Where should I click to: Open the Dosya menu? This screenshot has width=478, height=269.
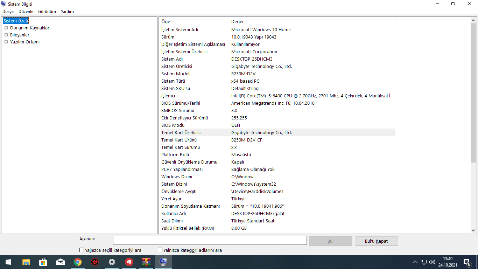point(8,12)
